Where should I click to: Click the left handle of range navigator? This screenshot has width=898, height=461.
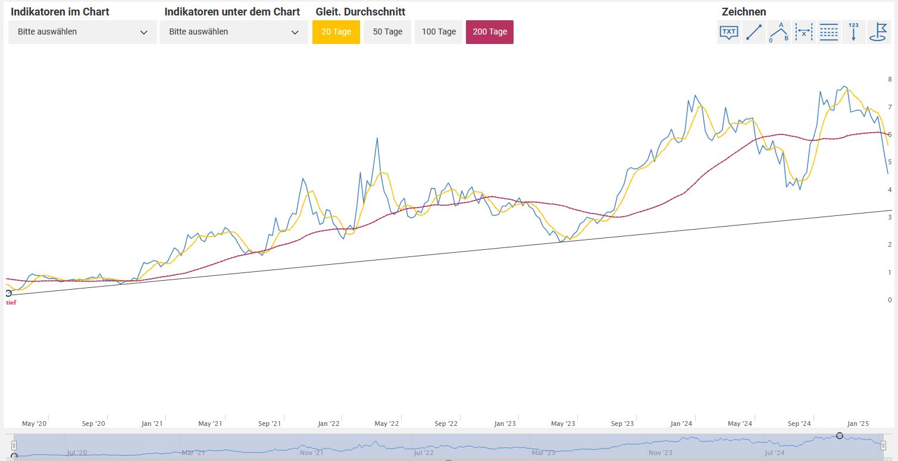pos(14,446)
